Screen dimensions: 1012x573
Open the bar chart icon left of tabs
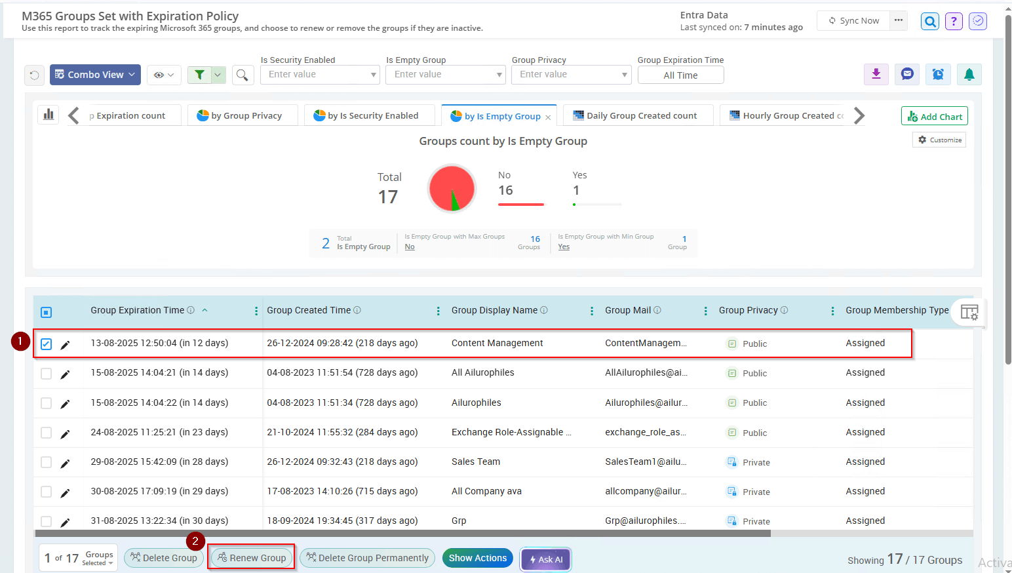(49, 115)
